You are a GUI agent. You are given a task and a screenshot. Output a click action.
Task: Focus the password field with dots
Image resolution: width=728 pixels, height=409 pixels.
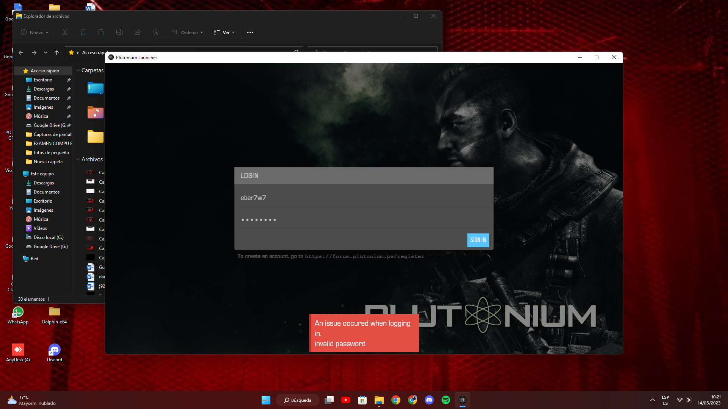tap(364, 220)
